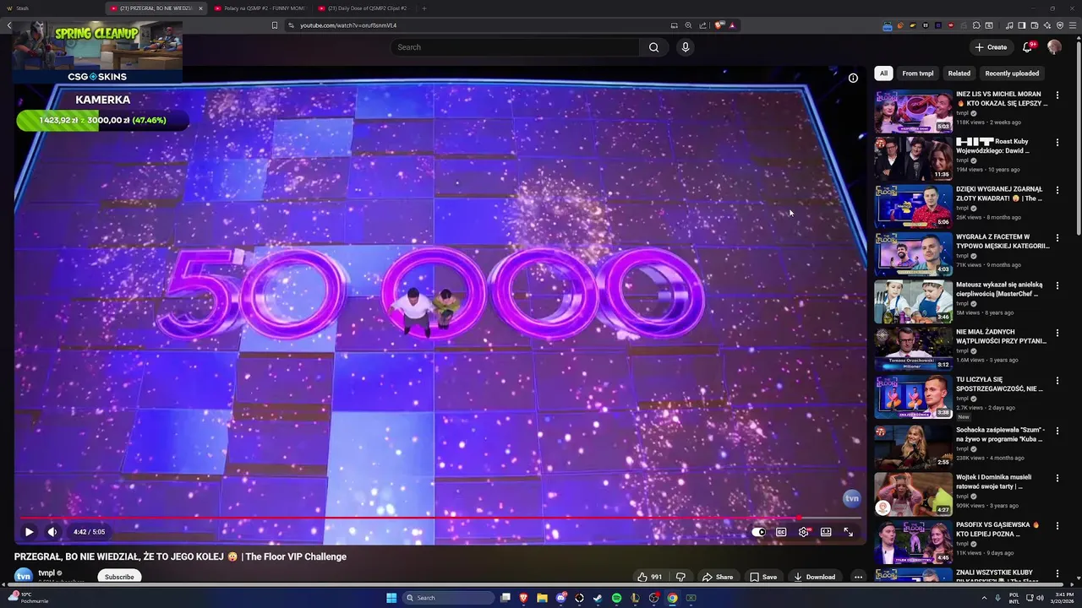
Task: Mute the video volume
Action: (52, 532)
